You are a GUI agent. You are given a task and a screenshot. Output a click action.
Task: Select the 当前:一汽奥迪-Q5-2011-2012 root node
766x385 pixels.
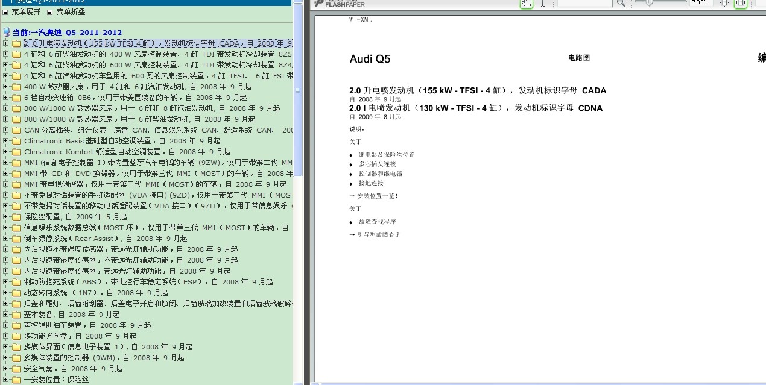[67, 33]
